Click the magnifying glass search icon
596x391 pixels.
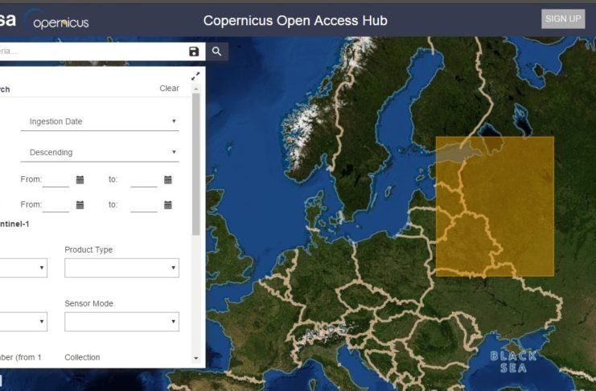pyautogui.click(x=216, y=51)
